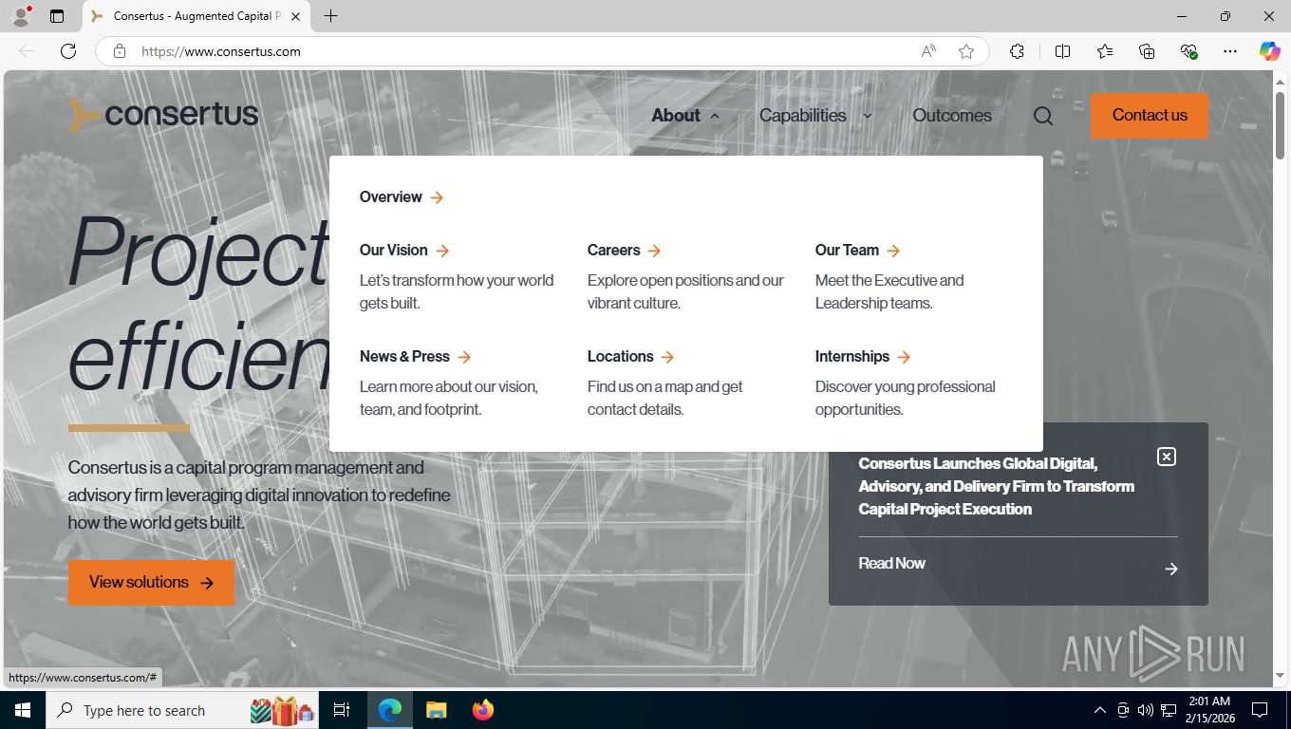Open the Copilot sidebar
The image size is (1291, 729).
1270,51
